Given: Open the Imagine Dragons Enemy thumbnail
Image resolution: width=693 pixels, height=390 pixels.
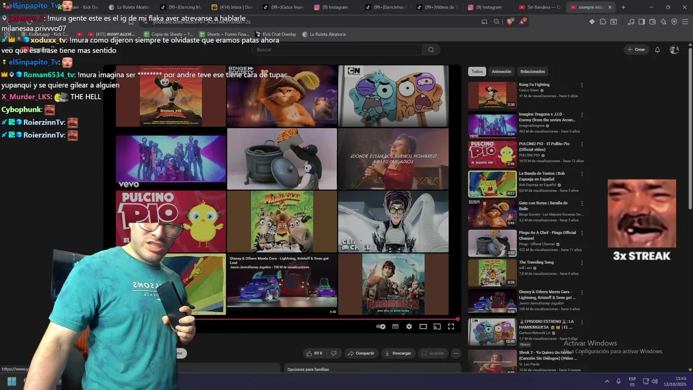Looking at the screenshot, I should point(492,125).
